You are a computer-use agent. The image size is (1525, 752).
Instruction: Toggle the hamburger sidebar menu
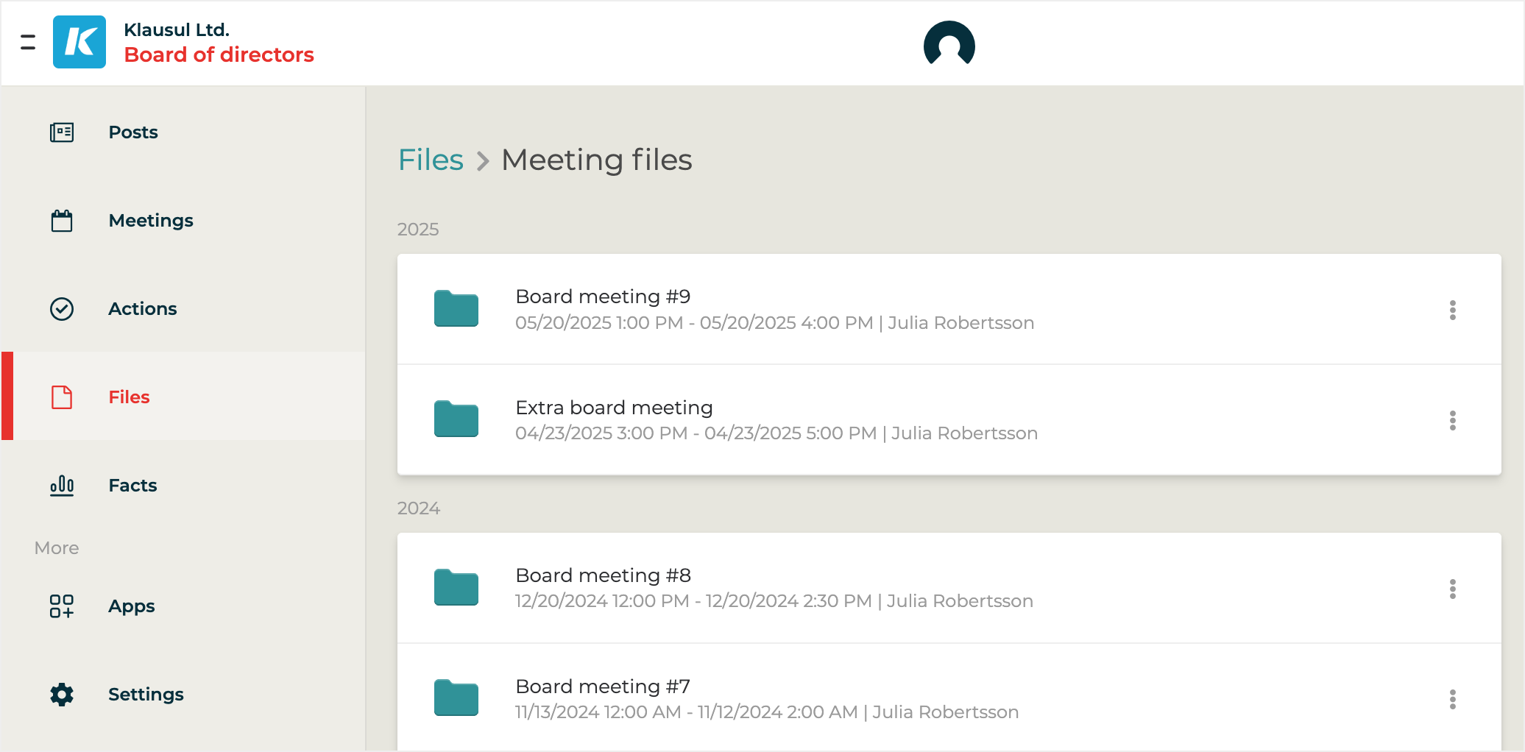pos(28,42)
